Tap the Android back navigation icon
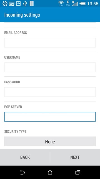This screenshot has width=100, height=179. coord(22,172)
